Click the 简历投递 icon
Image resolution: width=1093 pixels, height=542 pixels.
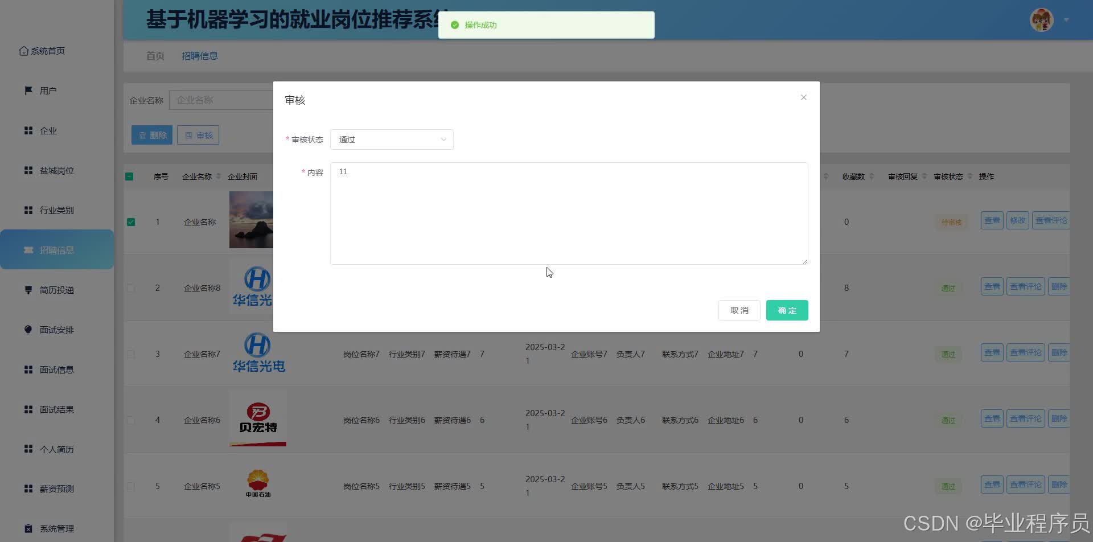[x=28, y=290]
